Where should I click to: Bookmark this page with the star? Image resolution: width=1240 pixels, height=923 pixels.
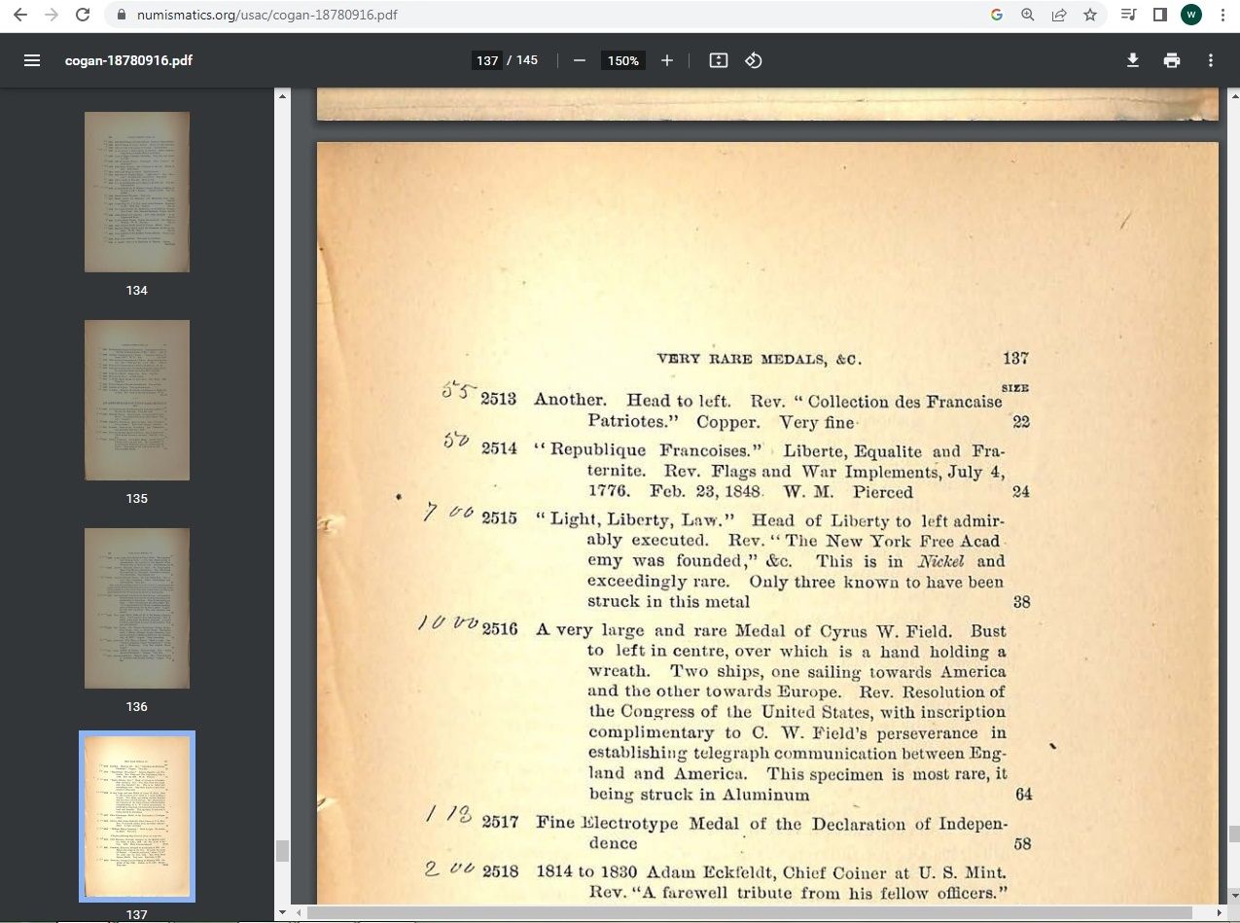(x=1090, y=15)
